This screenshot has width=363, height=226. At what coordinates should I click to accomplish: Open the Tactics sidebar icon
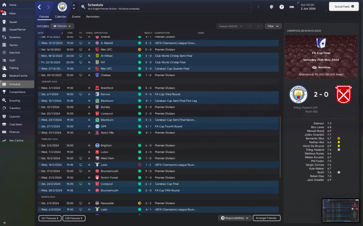point(4,45)
